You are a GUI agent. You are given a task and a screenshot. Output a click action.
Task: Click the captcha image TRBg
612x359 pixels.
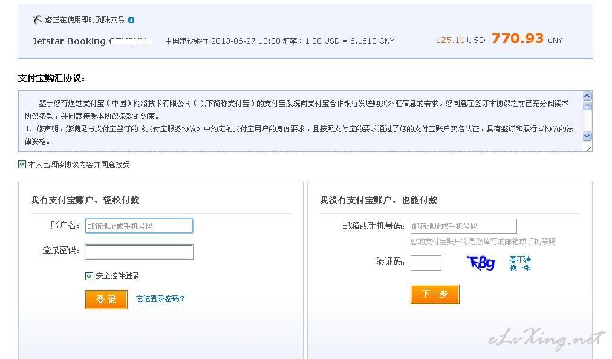click(x=481, y=263)
